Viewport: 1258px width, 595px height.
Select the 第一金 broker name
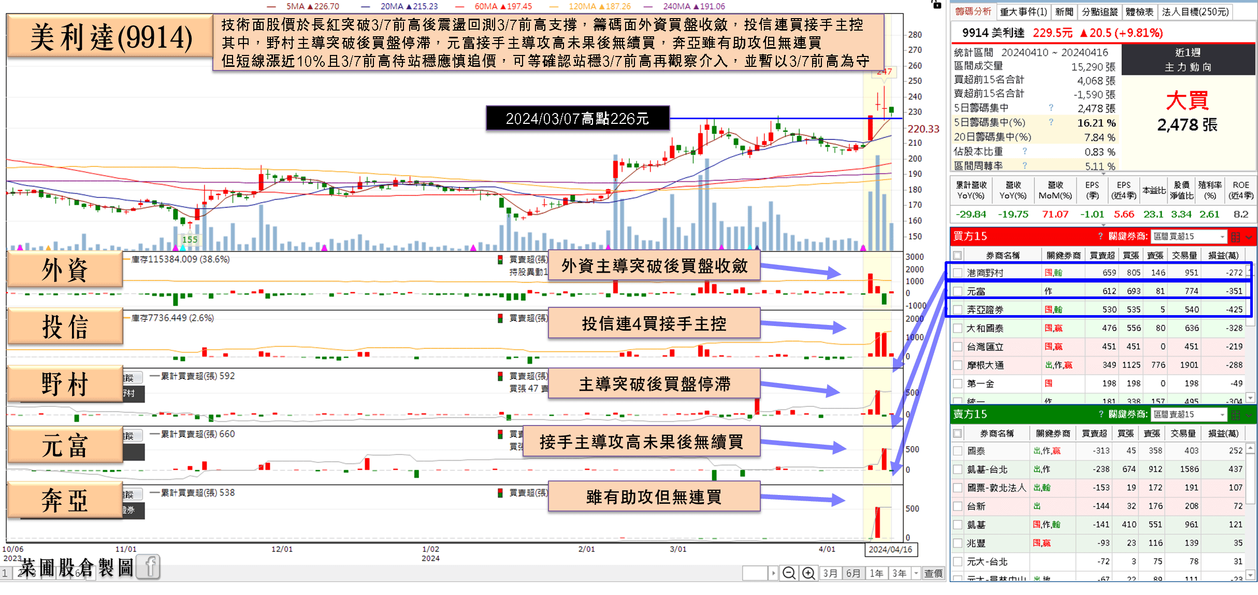[x=980, y=384]
